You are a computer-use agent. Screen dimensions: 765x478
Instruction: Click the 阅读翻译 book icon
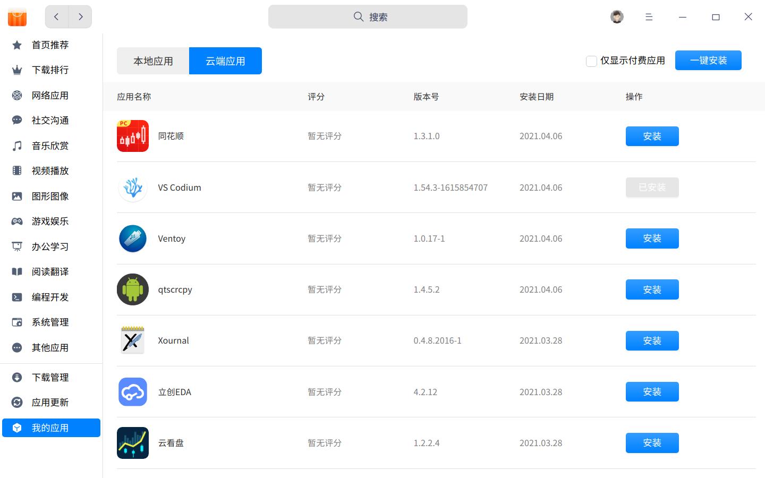[x=17, y=272]
